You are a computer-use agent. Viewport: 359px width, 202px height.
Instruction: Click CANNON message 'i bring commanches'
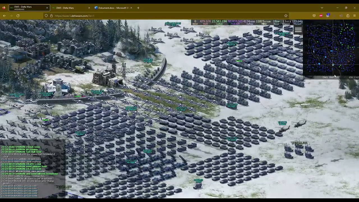click(34, 176)
